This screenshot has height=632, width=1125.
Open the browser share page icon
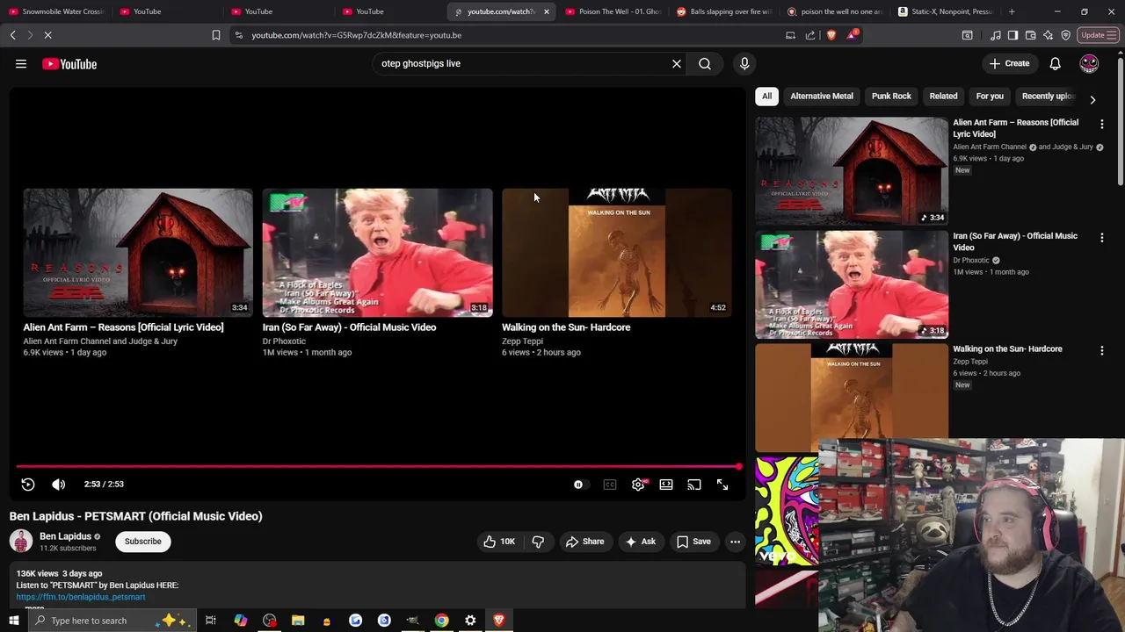(810, 35)
